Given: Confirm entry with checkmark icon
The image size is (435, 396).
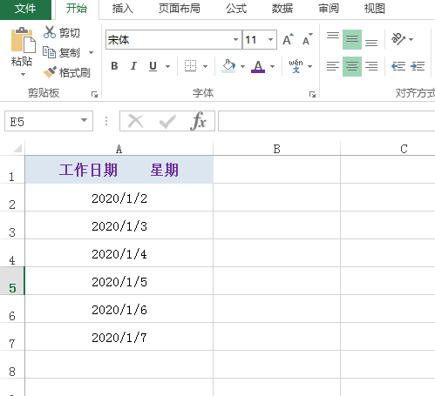Looking at the screenshot, I should point(167,121).
